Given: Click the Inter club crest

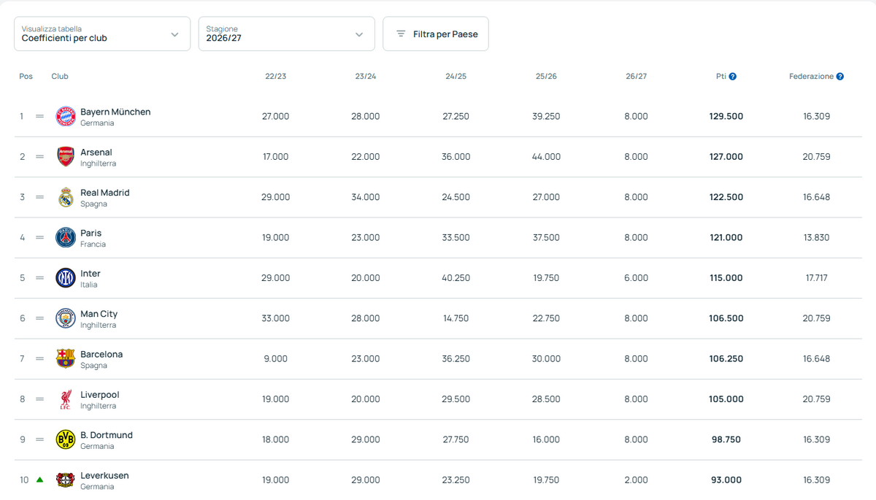Looking at the screenshot, I should pyautogui.click(x=66, y=278).
